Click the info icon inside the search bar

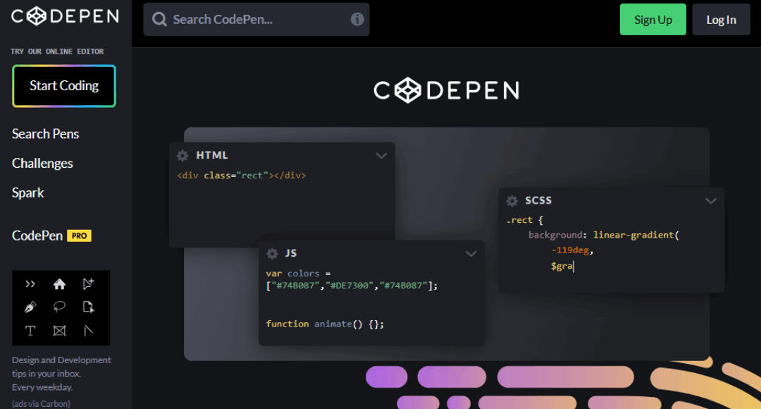(x=357, y=19)
